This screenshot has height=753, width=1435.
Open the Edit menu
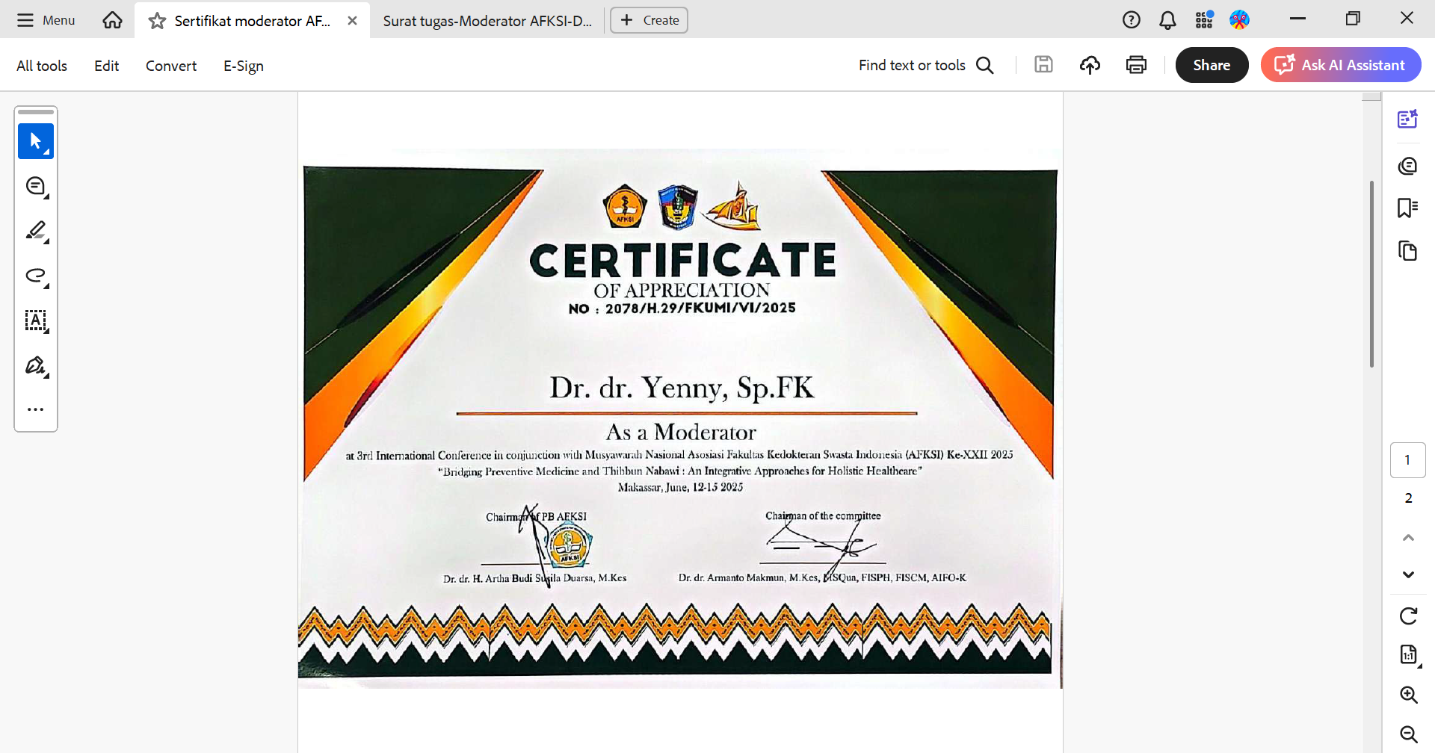(x=106, y=66)
